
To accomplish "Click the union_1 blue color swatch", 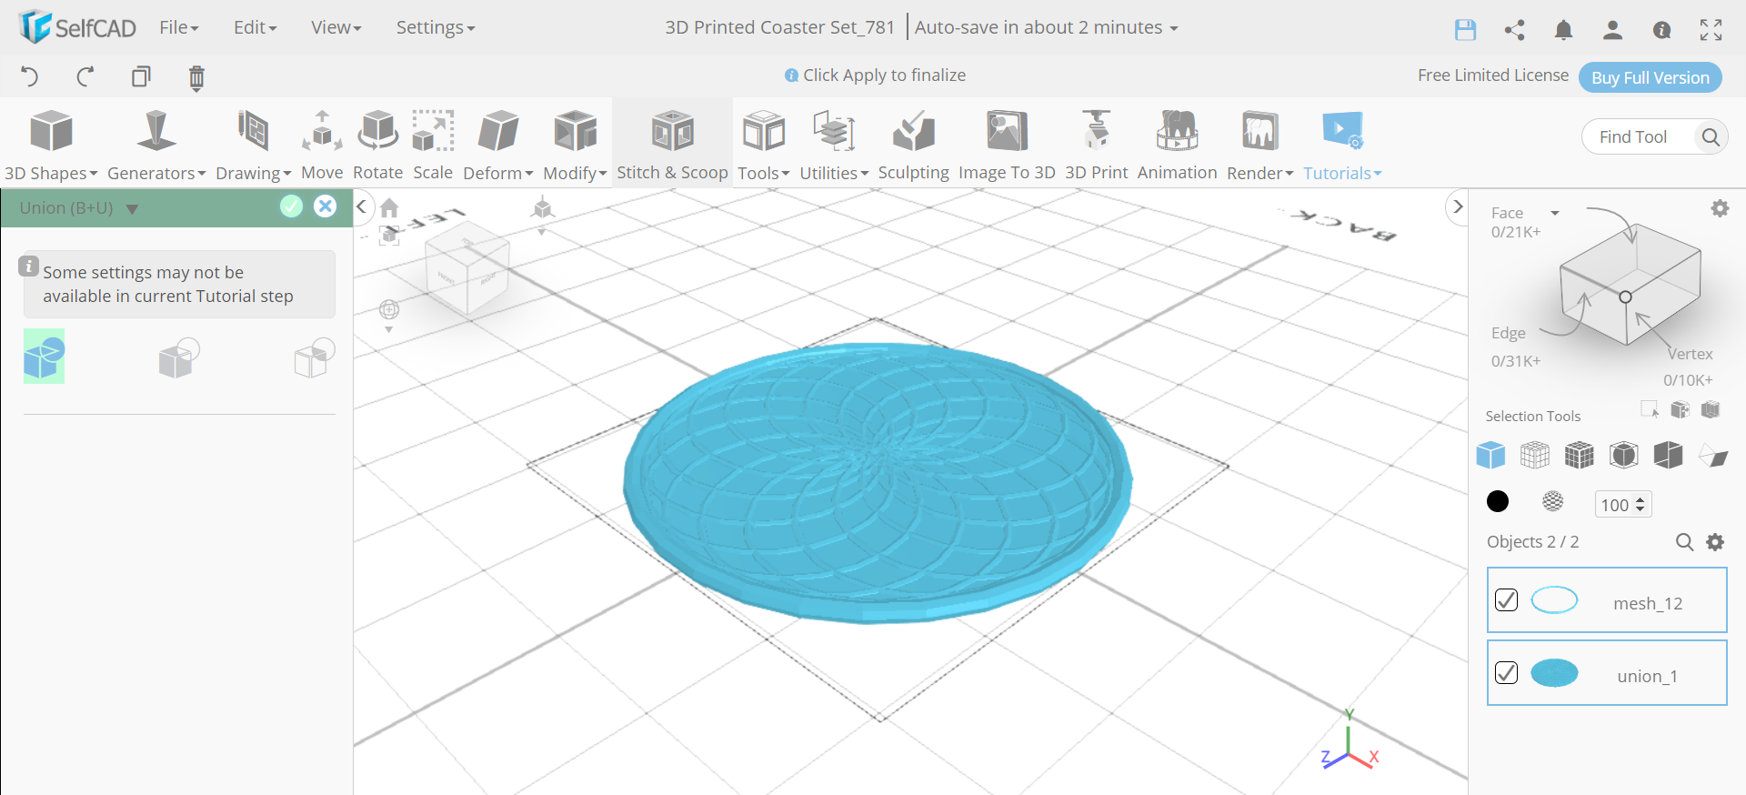I will [1554, 673].
